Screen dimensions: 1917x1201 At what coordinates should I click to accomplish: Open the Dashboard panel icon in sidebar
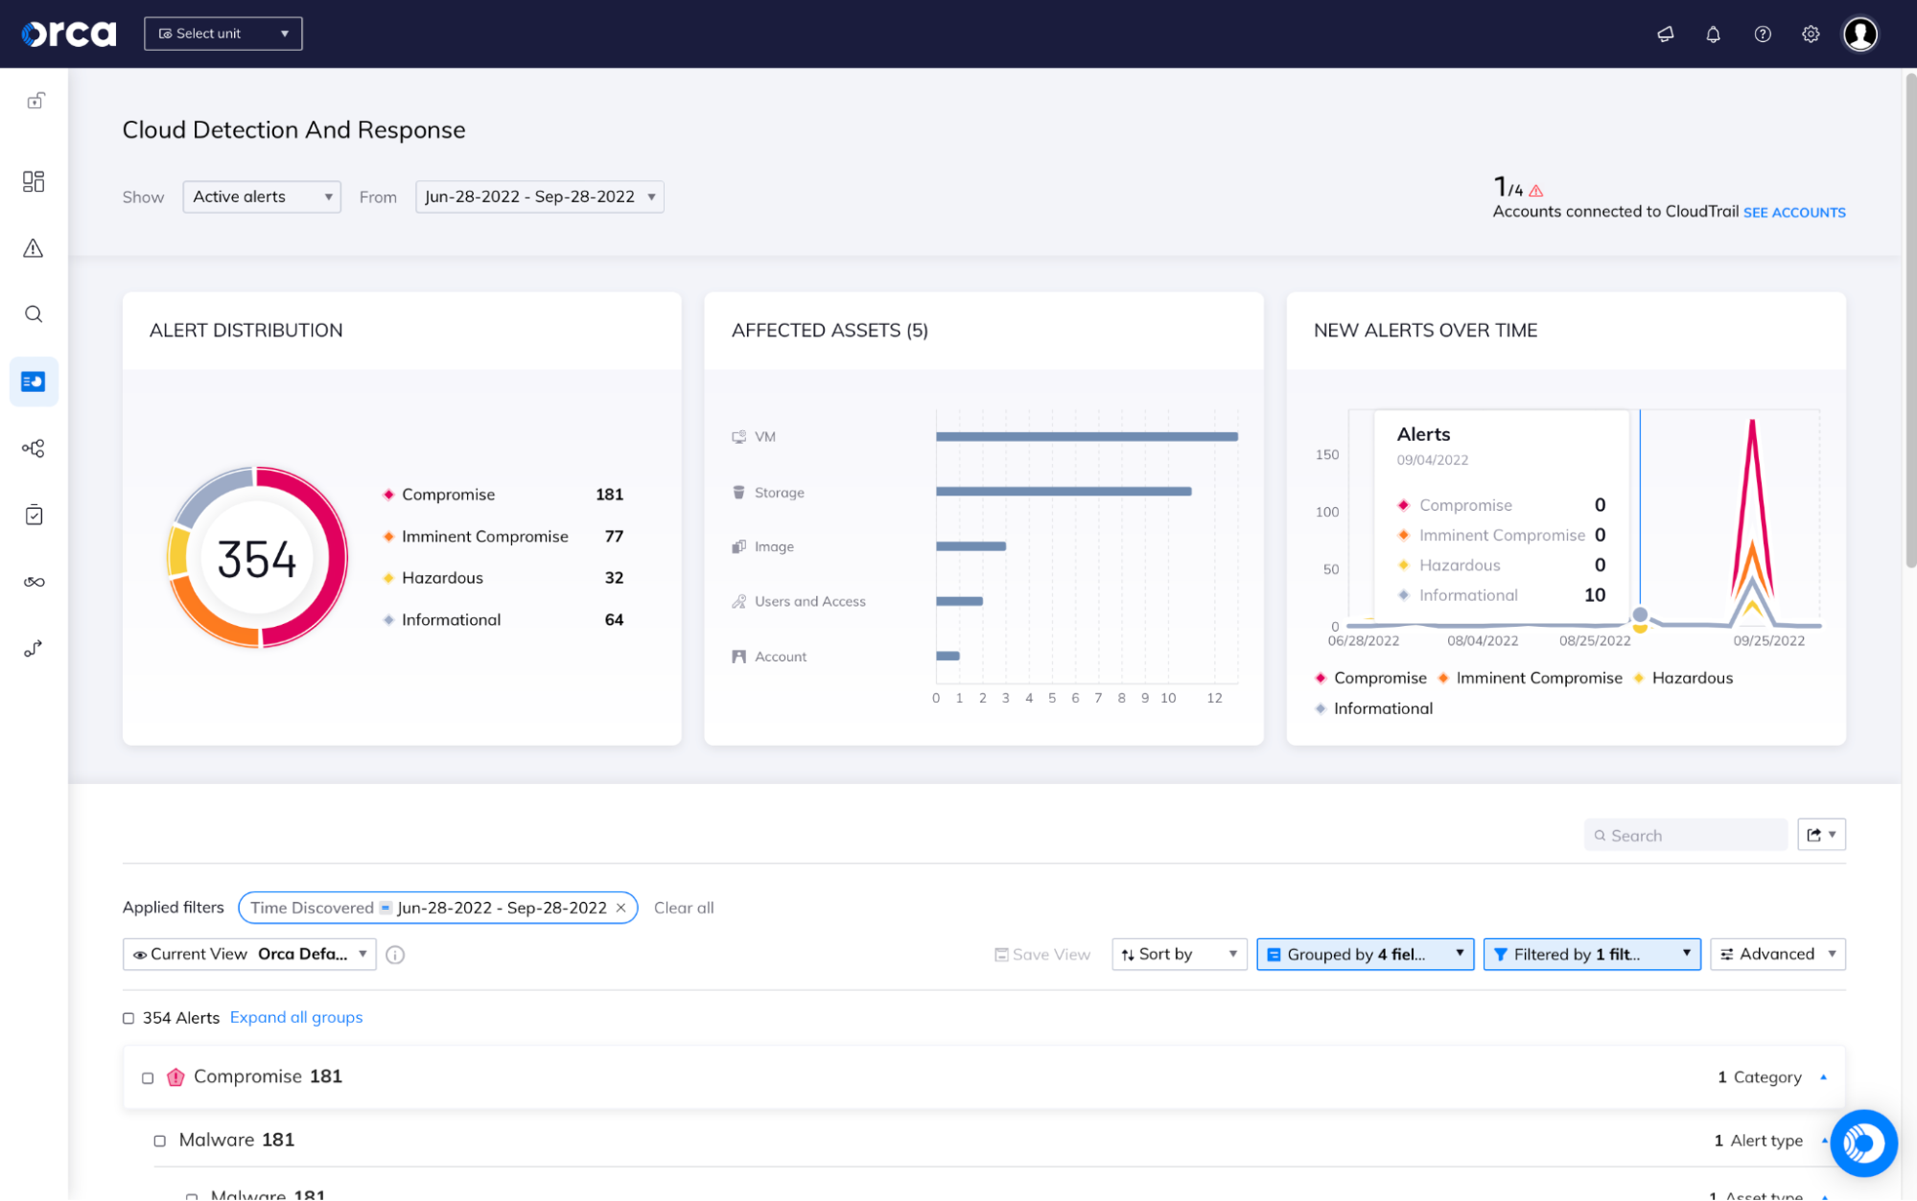pyautogui.click(x=34, y=181)
